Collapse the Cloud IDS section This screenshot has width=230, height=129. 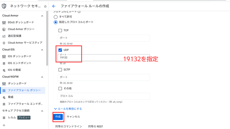(42, 50)
